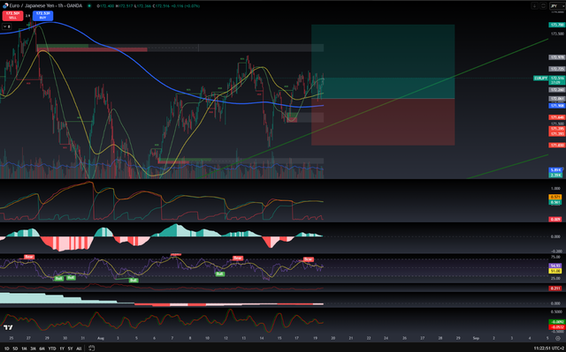
Task: Click the blue 5.89K volume label
Action: click(555, 170)
